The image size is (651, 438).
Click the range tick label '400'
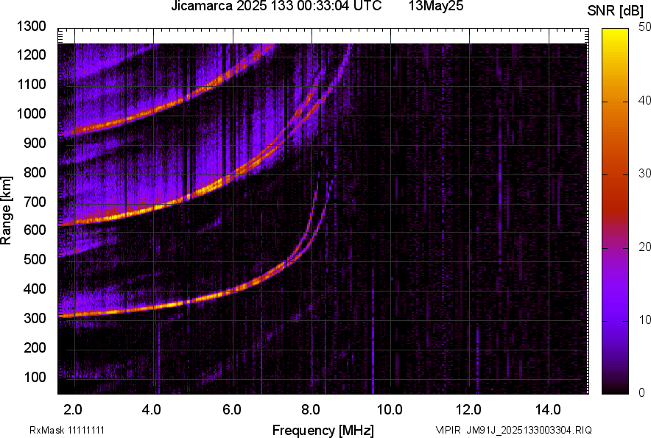35,289
